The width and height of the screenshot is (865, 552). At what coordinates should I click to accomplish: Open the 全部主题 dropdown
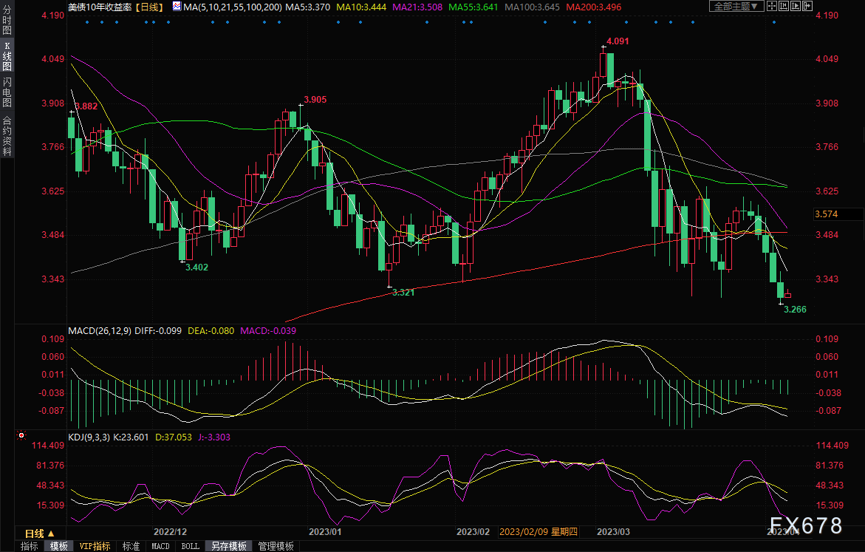(x=734, y=6)
